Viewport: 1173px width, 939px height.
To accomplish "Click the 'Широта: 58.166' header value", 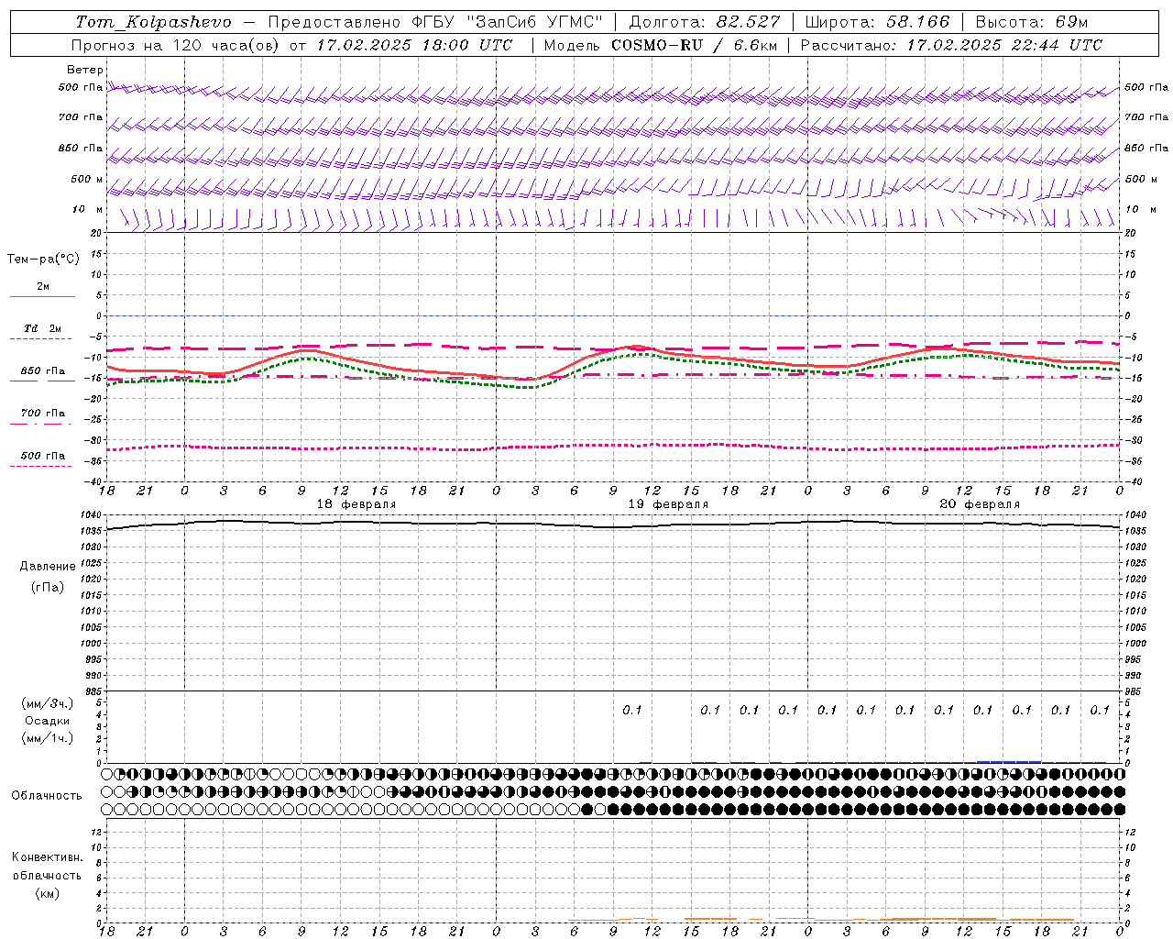I will pos(878,22).
